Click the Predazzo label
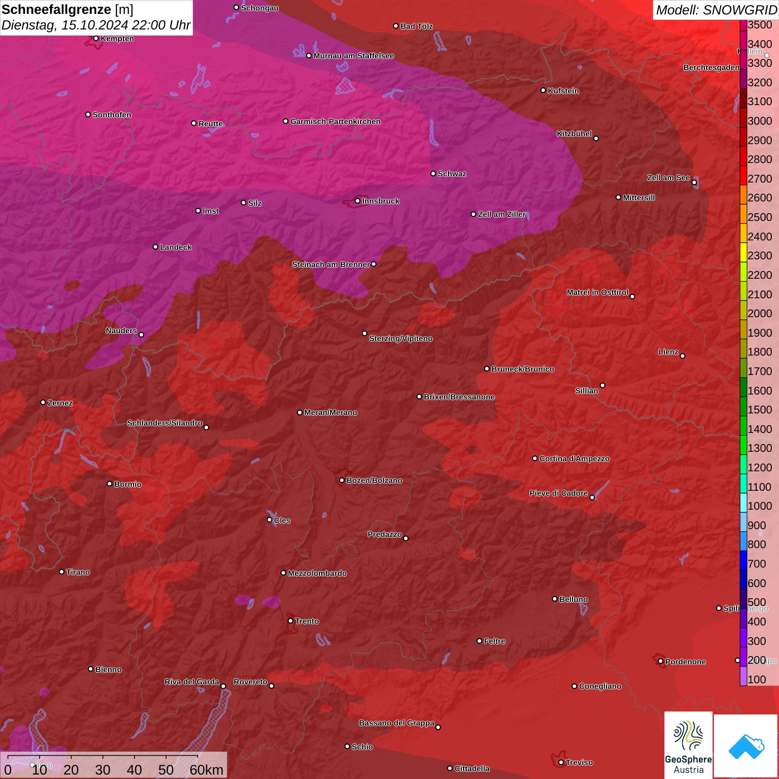Viewport: 779px width, 779px height. [384, 534]
